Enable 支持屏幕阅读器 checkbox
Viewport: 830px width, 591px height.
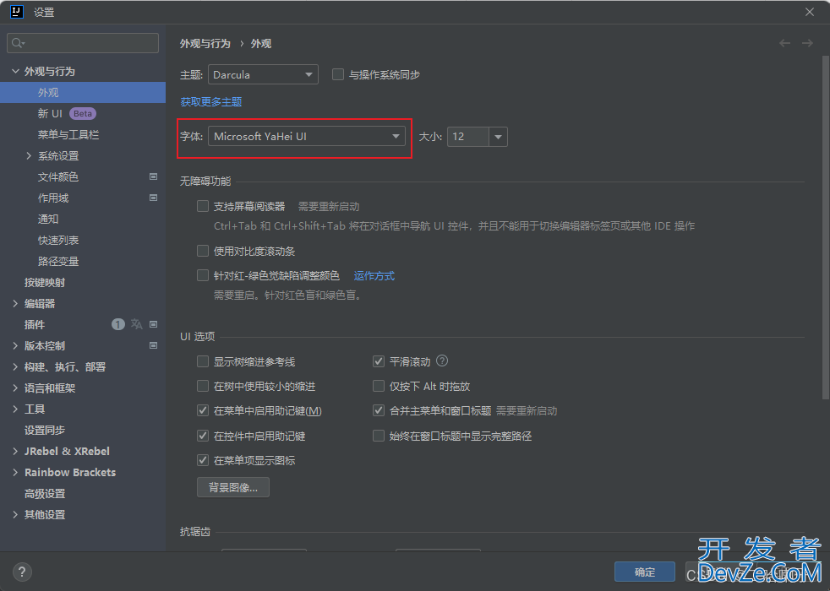203,206
